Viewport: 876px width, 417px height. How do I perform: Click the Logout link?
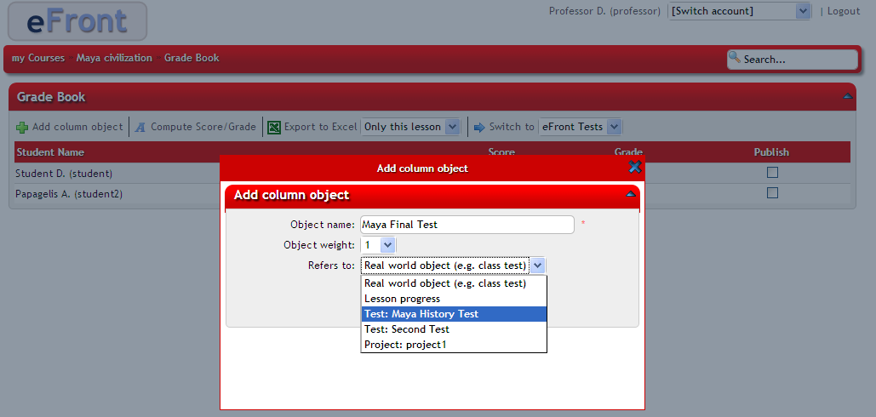point(844,11)
